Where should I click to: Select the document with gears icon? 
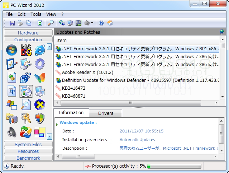tap(12, 78)
